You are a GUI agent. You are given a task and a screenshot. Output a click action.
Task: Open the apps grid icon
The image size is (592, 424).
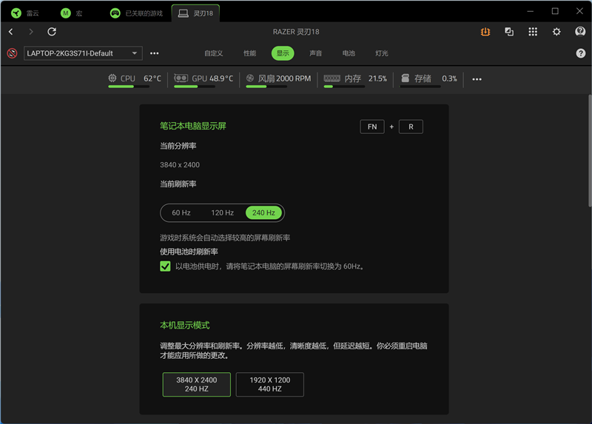[x=533, y=32]
